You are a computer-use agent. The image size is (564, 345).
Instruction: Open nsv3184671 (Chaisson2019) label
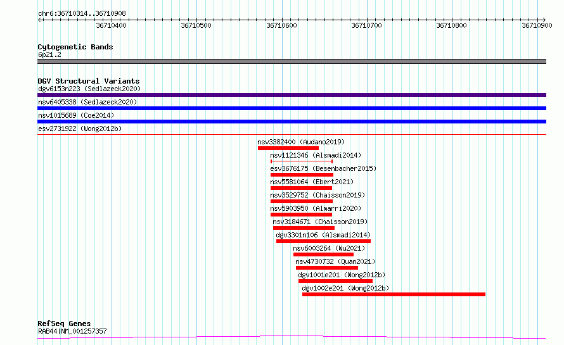[x=320, y=222]
